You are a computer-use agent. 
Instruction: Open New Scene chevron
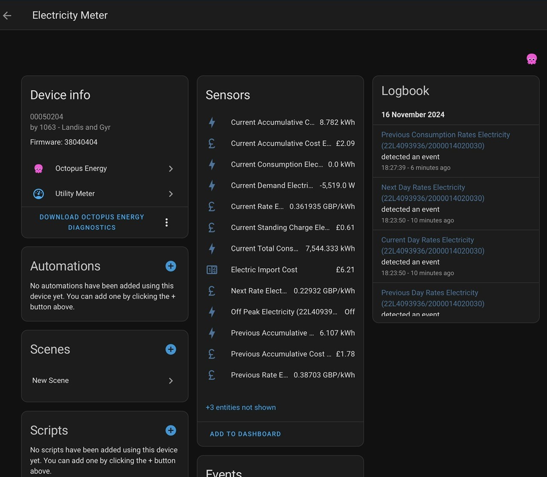click(171, 380)
